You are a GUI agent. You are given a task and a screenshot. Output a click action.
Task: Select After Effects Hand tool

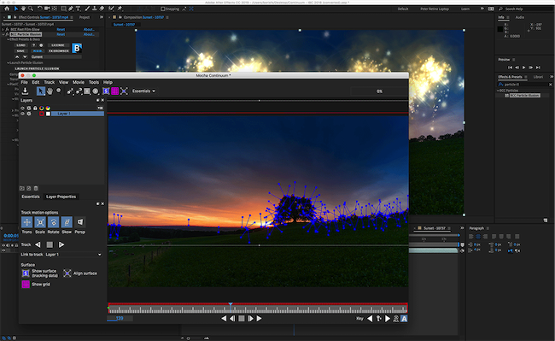(x=23, y=9)
